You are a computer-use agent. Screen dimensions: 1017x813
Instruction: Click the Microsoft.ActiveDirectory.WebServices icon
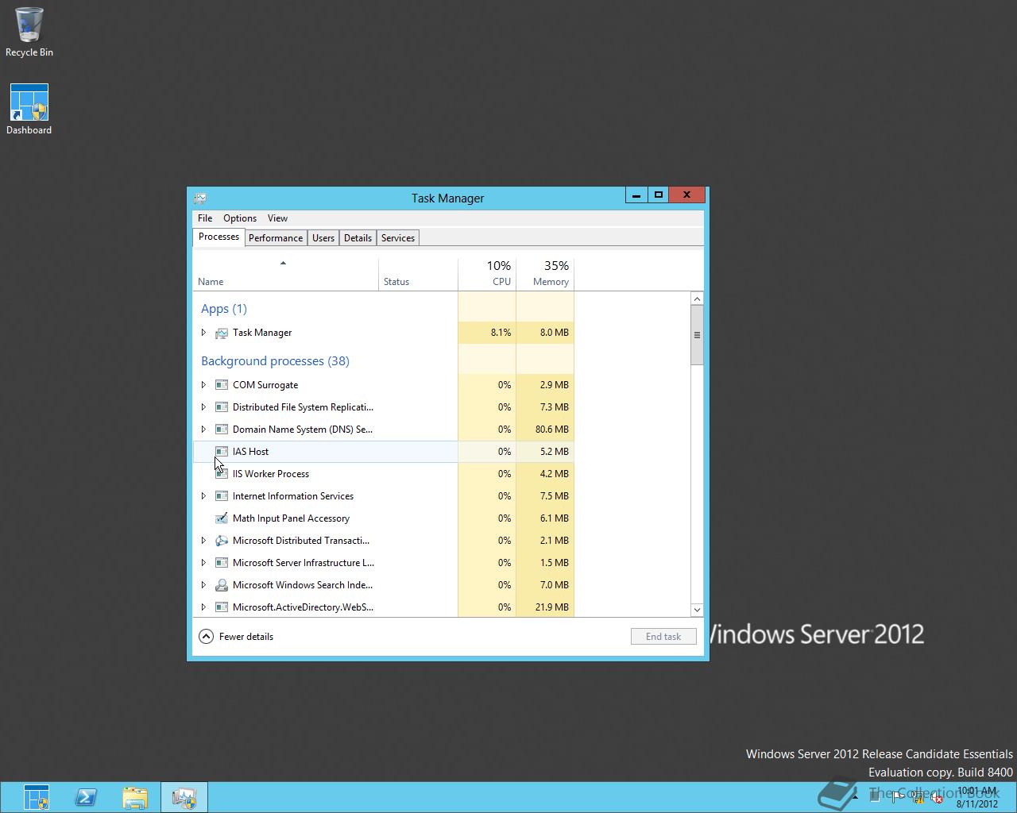[222, 607]
